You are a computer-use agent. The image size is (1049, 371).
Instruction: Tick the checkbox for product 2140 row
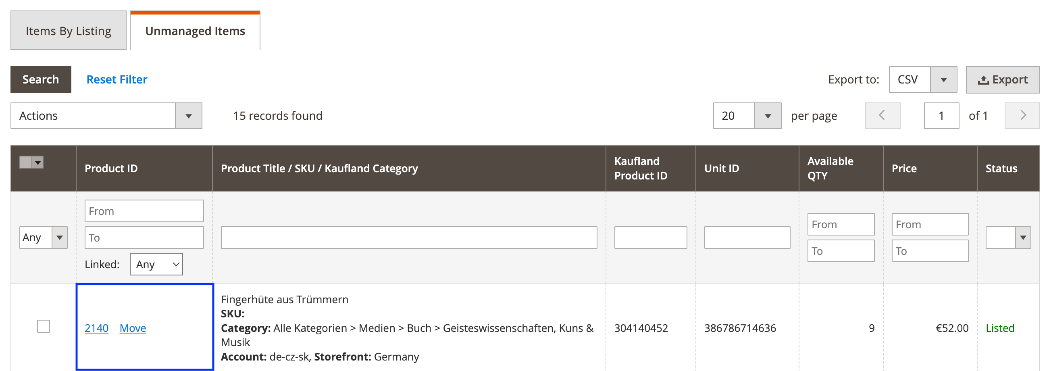tap(44, 326)
